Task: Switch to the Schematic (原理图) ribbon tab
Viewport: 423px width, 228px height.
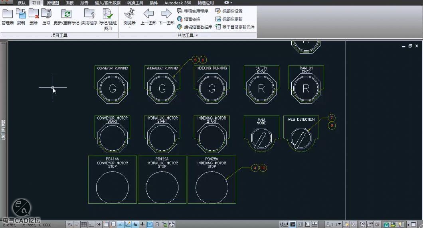Action: 53,3
